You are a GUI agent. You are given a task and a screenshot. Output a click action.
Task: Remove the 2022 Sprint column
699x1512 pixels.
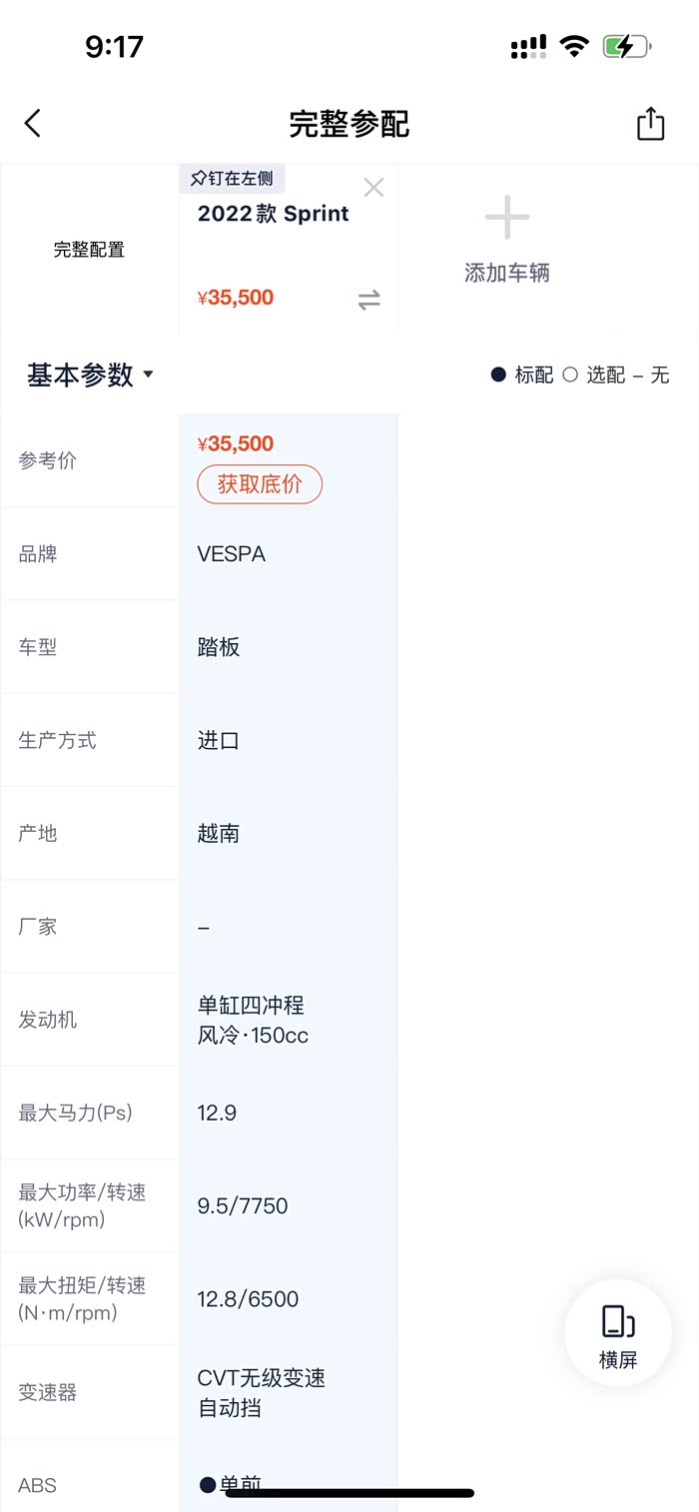[373, 188]
